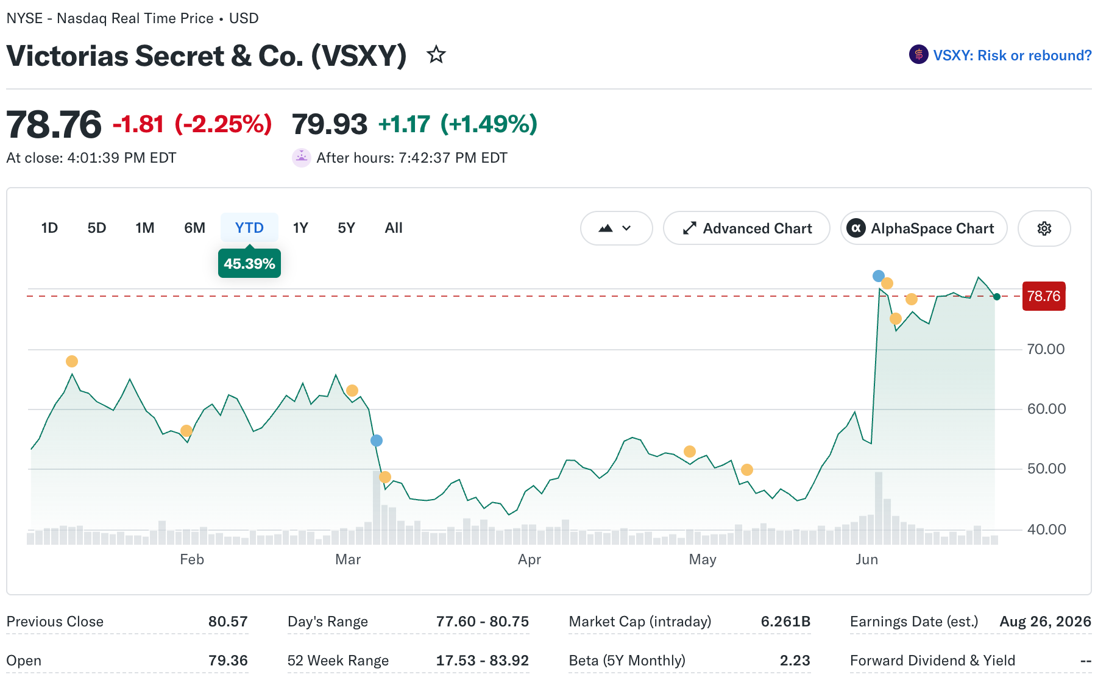Click the blue event marker at June spike
This screenshot has height=691, width=1109.
tap(878, 276)
